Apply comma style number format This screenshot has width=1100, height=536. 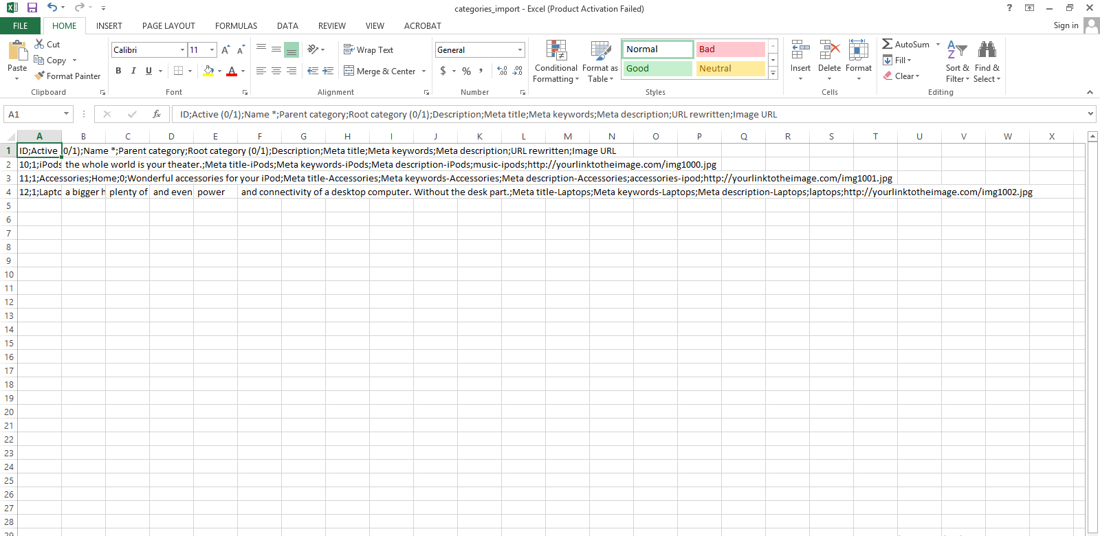[x=481, y=71]
